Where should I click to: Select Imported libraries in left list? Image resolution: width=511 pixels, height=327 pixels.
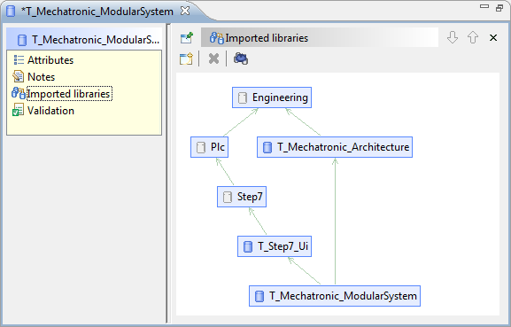69,94
